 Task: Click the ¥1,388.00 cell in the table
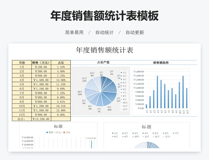(41, 84)
